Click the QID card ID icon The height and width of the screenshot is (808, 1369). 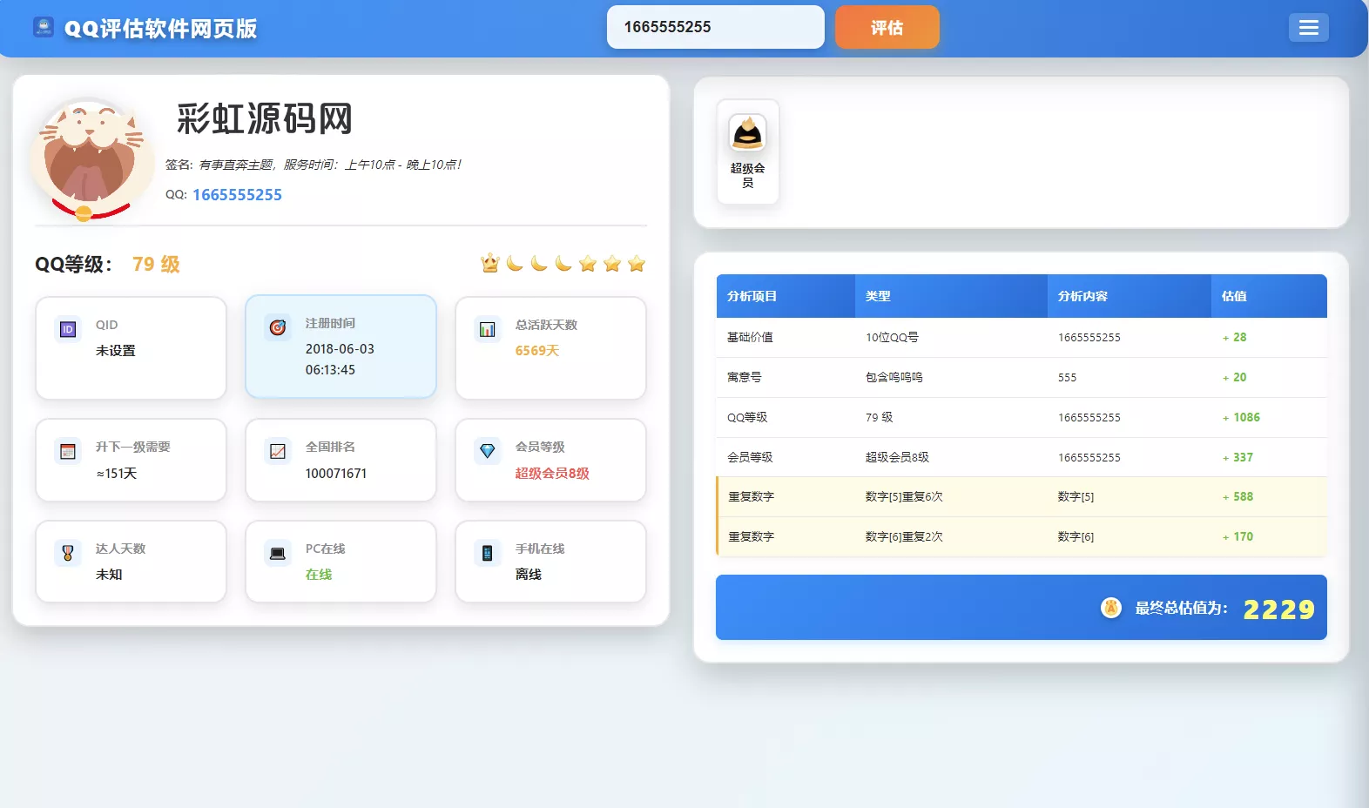tap(68, 329)
